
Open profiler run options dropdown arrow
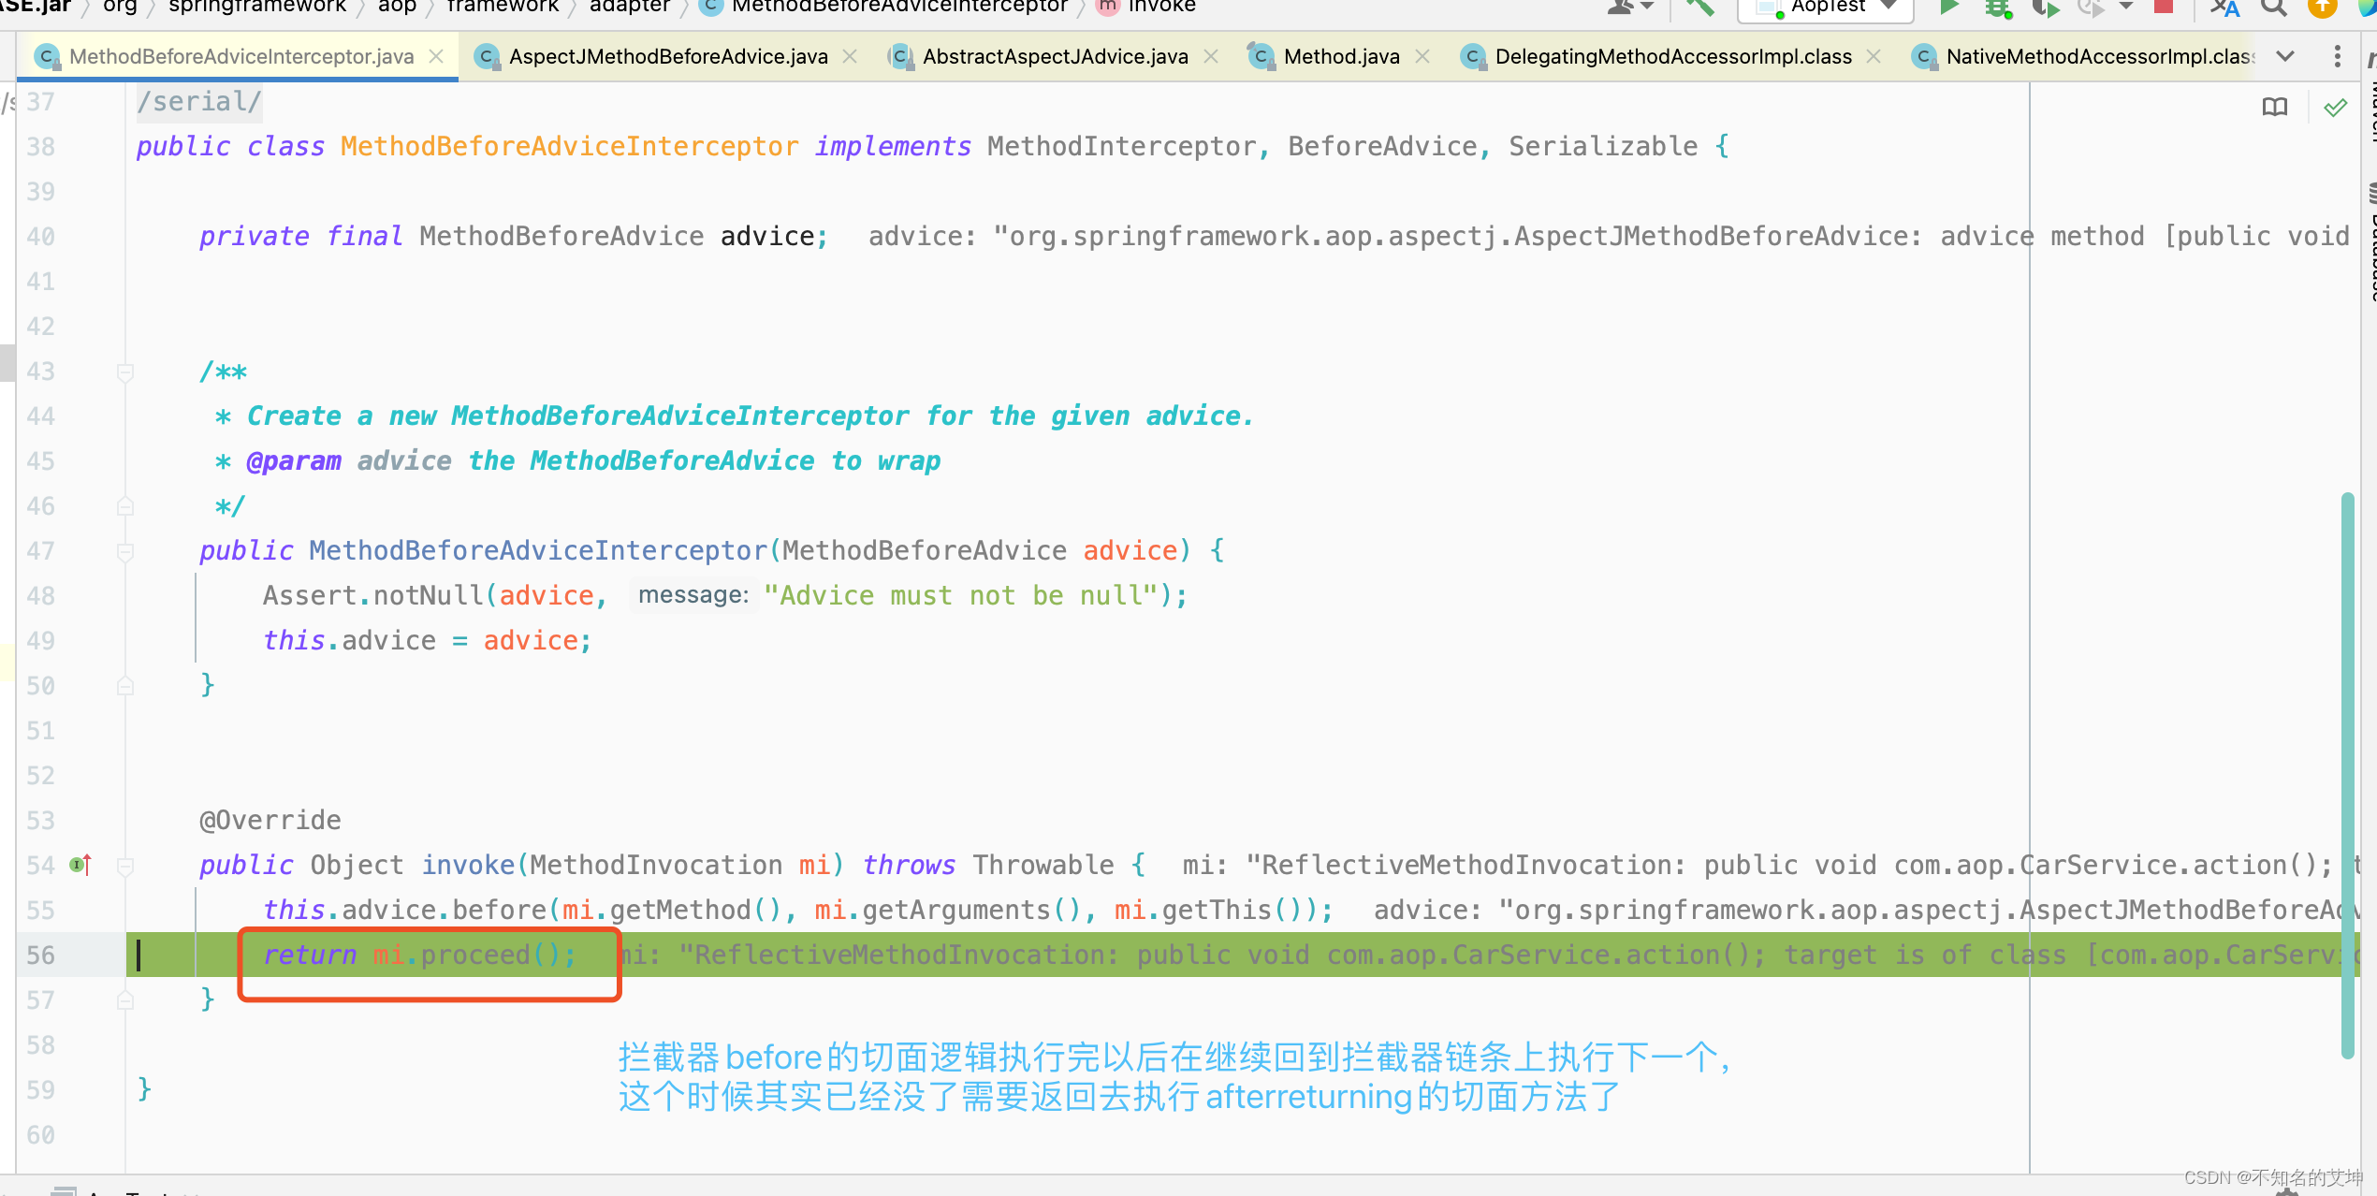pyautogui.click(x=2126, y=7)
